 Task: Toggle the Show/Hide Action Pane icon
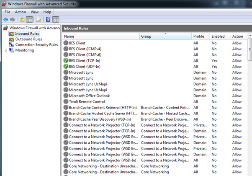coord(56,20)
